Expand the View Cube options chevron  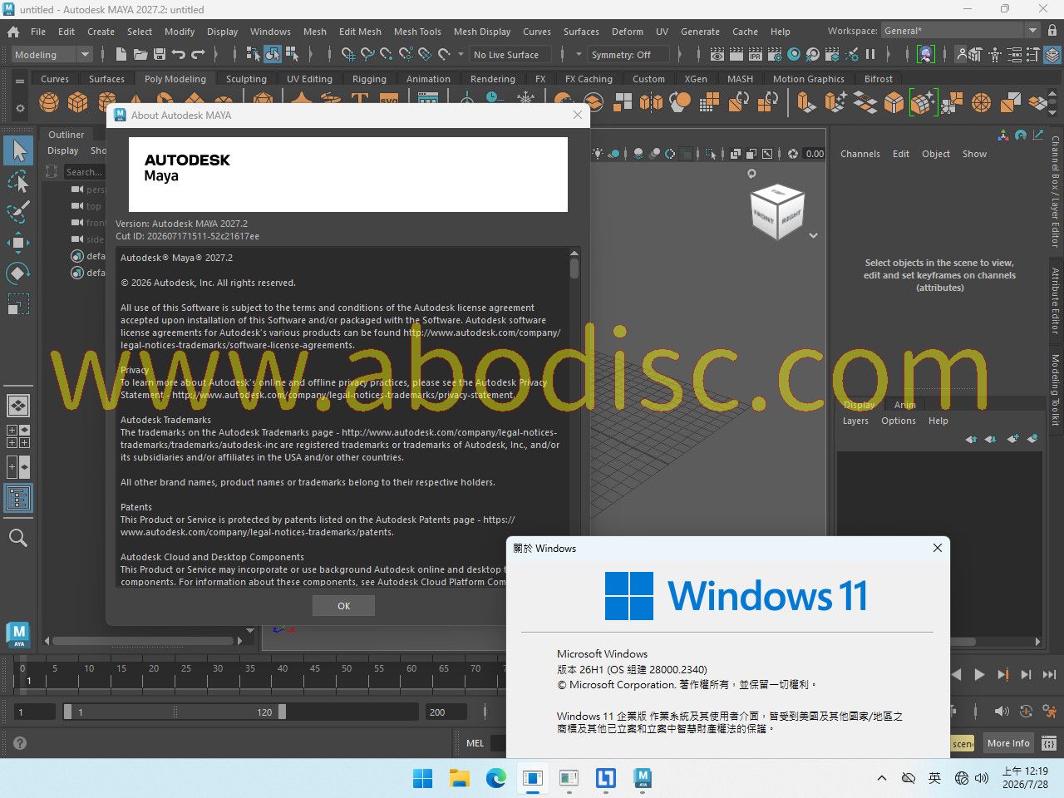813,235
